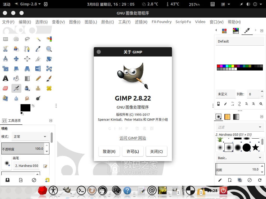266x199 pixels.
Task: Select the Select by Color tool
Action: tap(49, 39)
